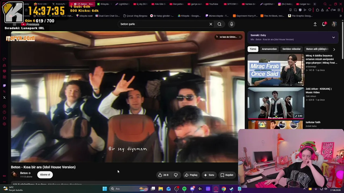
Task: Open the 'Miraç Fırat Once Said' thumbnail
Action: tap(276, 70)
